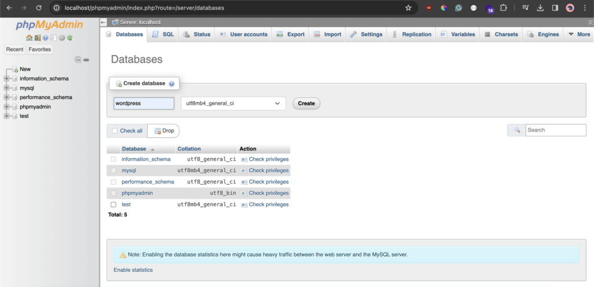Click the collapse page-top icon at far right of server bar
The height and width of the screenshot is (287, 594).
(x=590, y=23)
